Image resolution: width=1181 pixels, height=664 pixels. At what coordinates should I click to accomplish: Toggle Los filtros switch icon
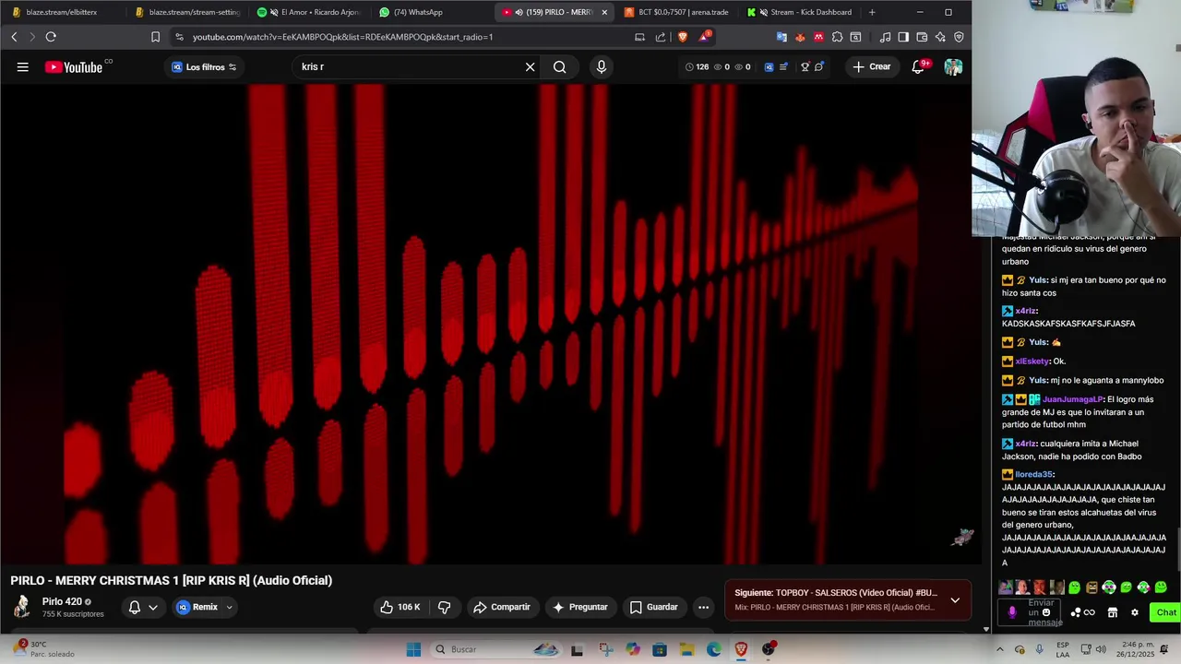click(x=233, y=66)
